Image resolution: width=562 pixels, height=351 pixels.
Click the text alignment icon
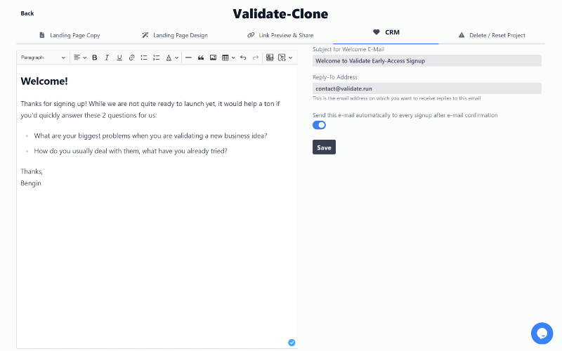coord(77,58)
